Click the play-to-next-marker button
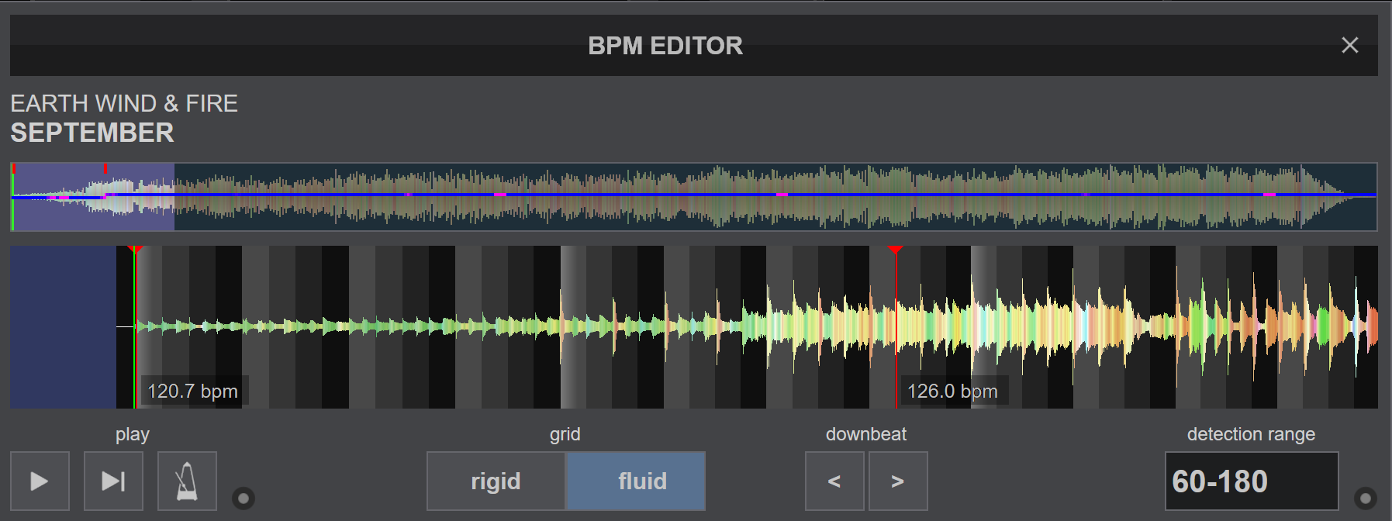1392x521 pixels. (x=113, y=481)
